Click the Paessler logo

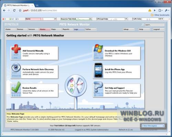click(x=11, y=24)
